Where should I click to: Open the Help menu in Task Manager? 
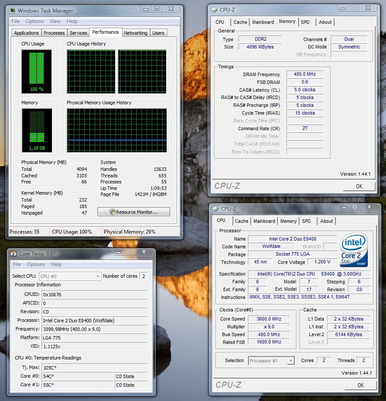(72, 21)
